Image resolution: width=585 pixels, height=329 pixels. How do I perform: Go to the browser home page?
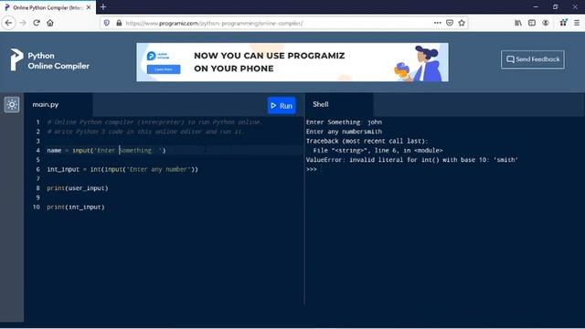click(x=50, y=23)
